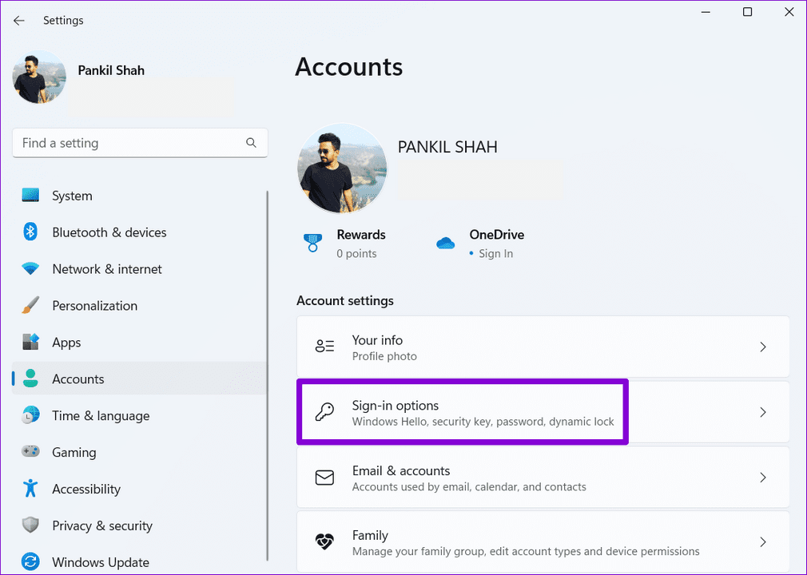Click the Accessibility figure icon
This screenshot has height=575, width=807.
pyautogui.click(x=30, y=489)
